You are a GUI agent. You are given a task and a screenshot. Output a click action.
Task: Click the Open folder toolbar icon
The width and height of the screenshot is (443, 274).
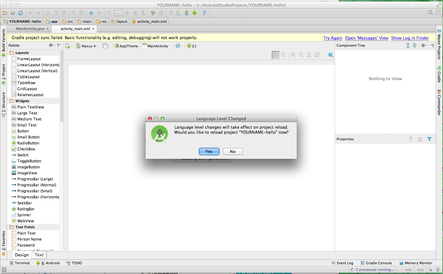tap(5, 13)
